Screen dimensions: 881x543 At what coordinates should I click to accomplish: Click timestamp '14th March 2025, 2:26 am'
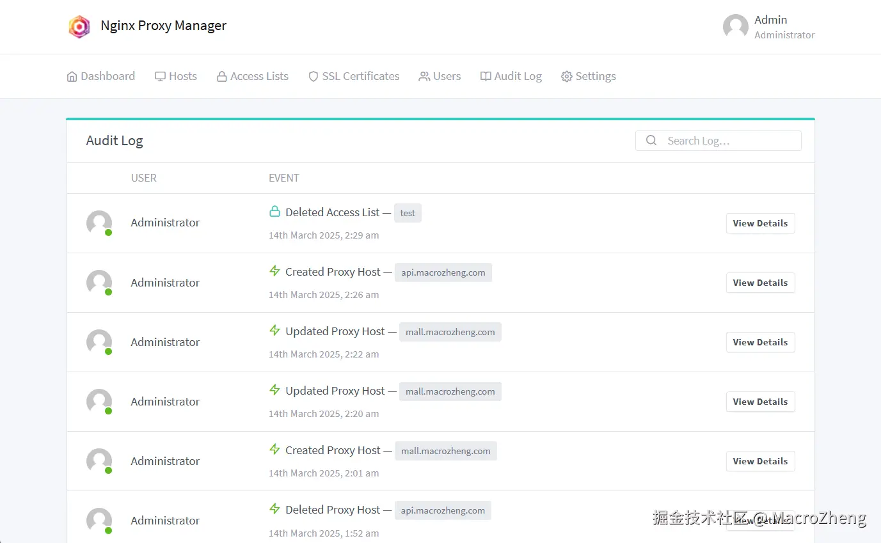pyautogui.click(x=324, y=295)
